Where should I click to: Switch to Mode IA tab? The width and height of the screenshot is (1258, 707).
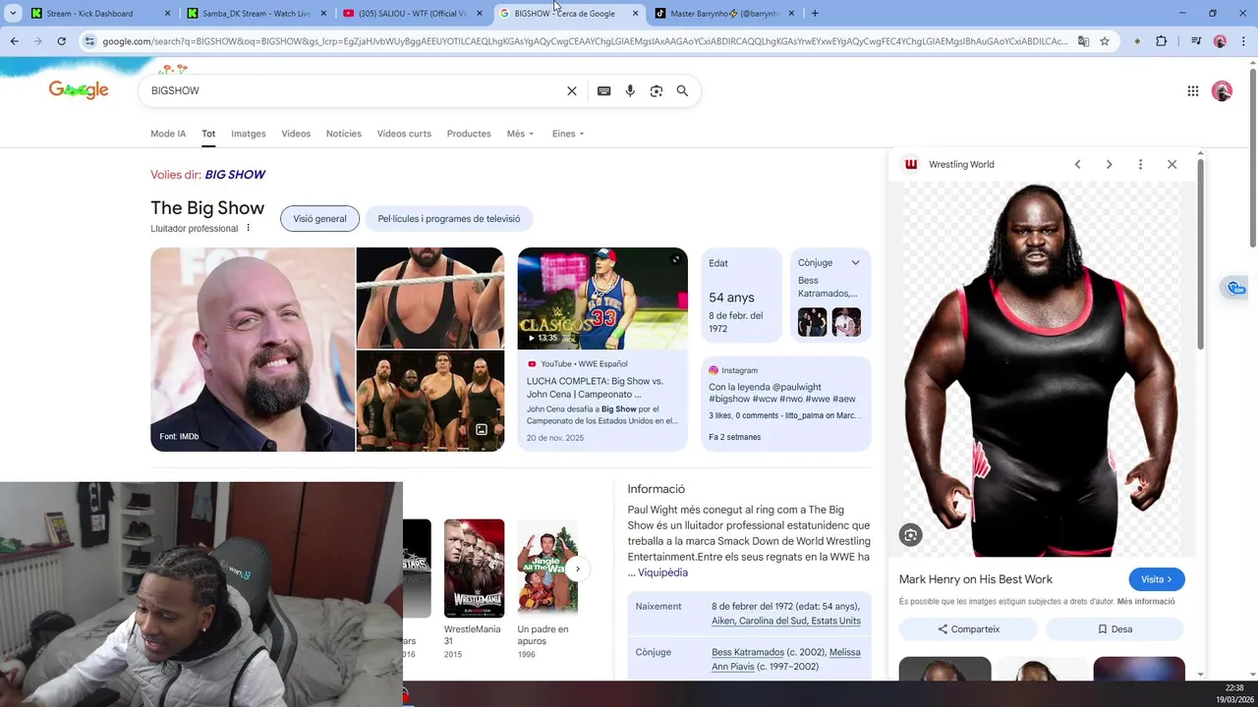(x=168, y=134)
